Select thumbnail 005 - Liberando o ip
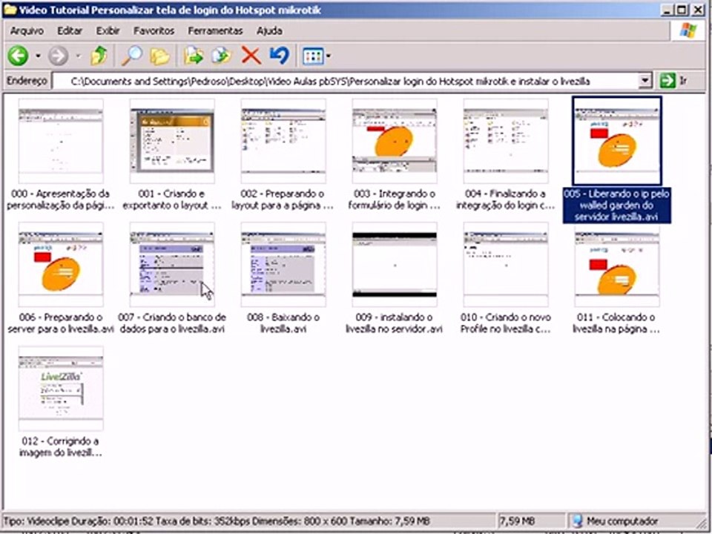Image resolution: width=712 pixels, height=534 pixels. [616, 141]
